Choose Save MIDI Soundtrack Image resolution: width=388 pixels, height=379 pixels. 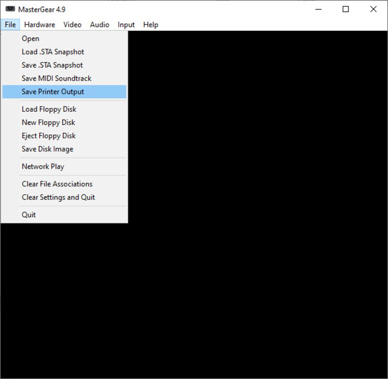65,78
